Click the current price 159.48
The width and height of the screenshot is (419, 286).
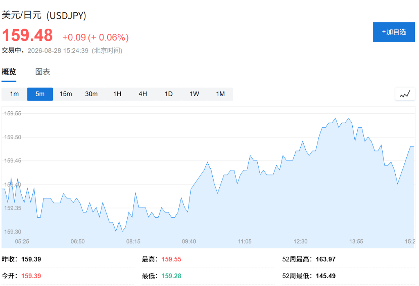(27, 35)
